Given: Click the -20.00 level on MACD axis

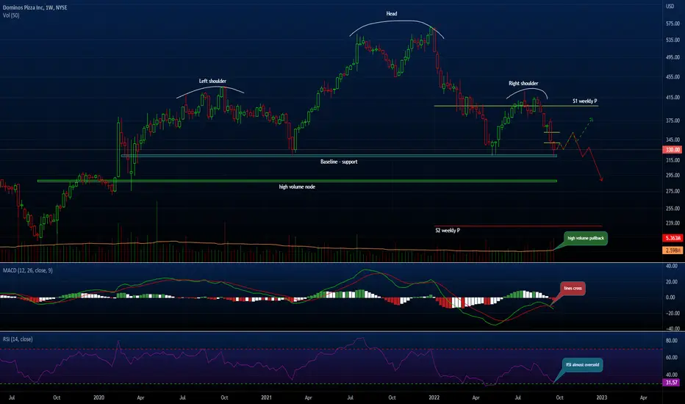Looking at the screenshot, I should point(672,313).
